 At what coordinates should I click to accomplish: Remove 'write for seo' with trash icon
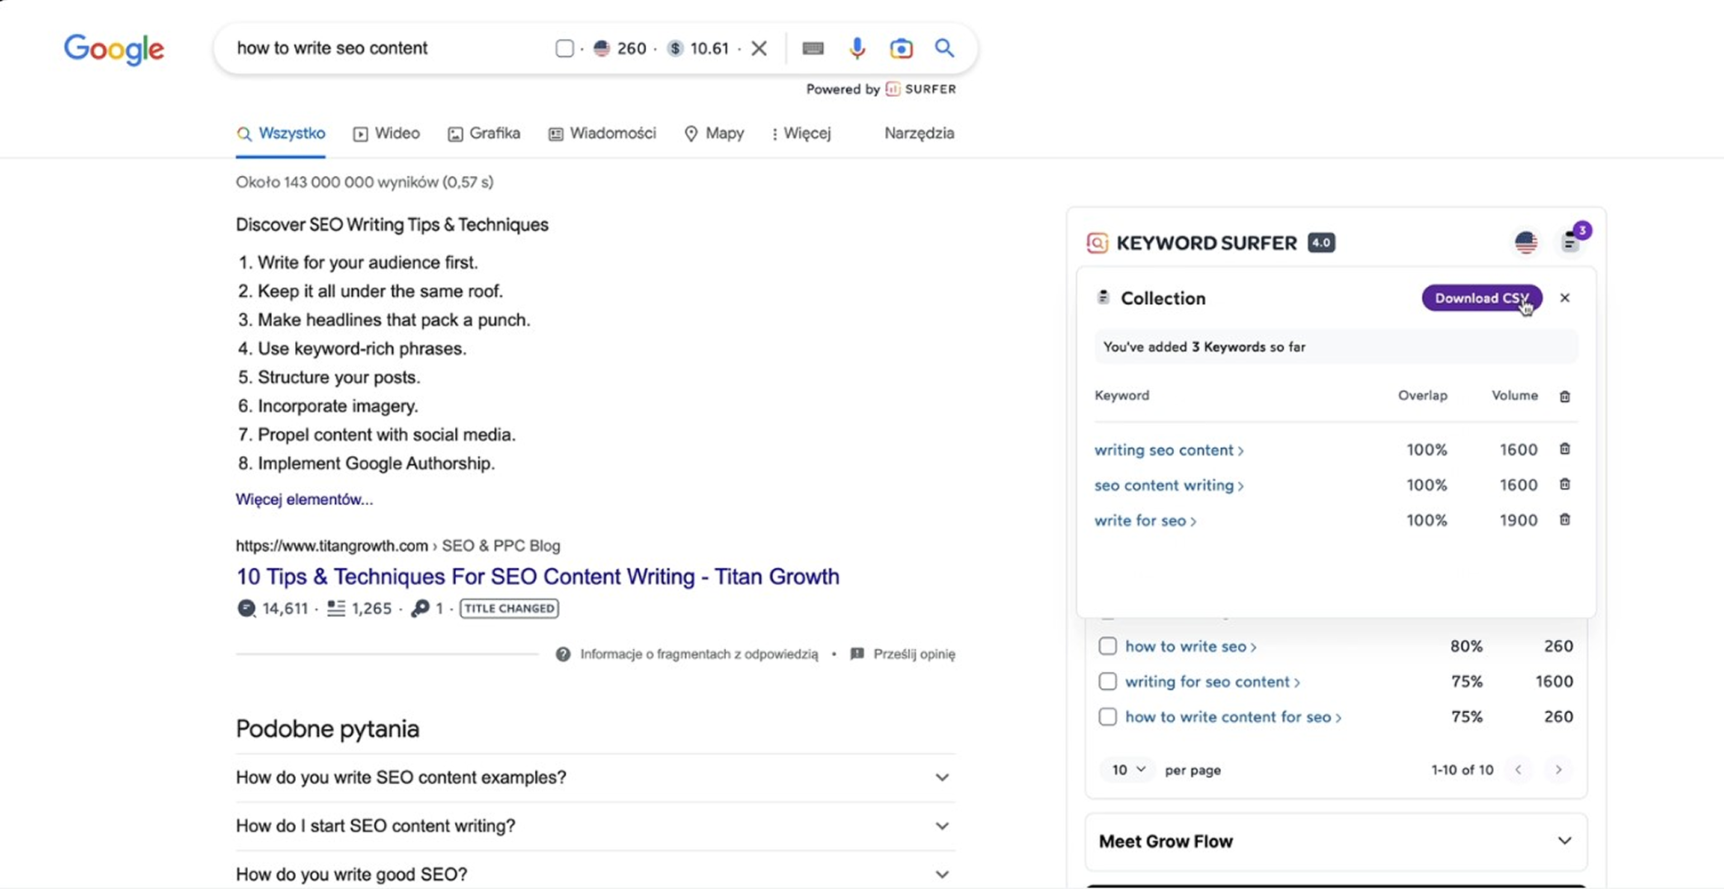click(1565, 519)
